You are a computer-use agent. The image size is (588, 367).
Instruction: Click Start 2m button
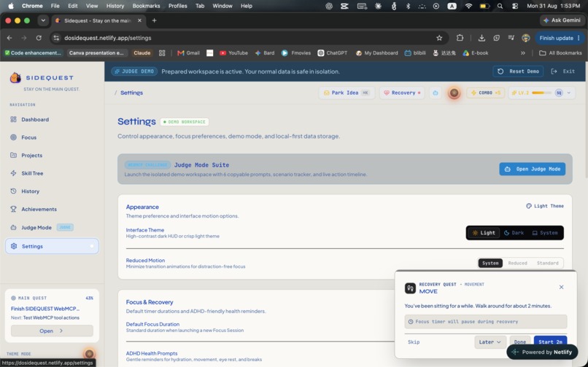point(550,342)
